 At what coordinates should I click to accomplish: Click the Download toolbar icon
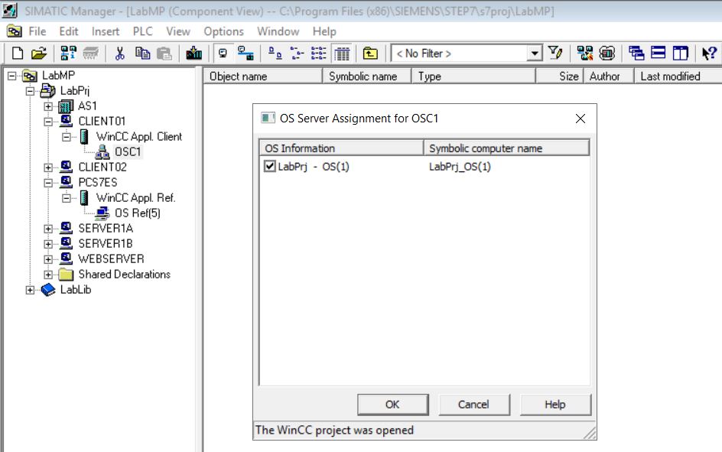pyautogui.click(x=194, y=54)
